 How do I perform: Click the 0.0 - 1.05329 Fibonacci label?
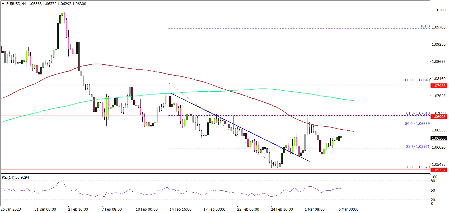coord(418,167)
